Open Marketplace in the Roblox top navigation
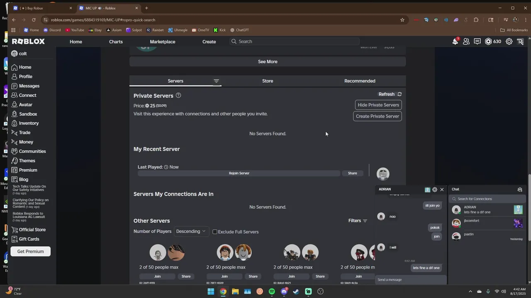This screenshot has height=298, width=531. click(x=163, y=41)
